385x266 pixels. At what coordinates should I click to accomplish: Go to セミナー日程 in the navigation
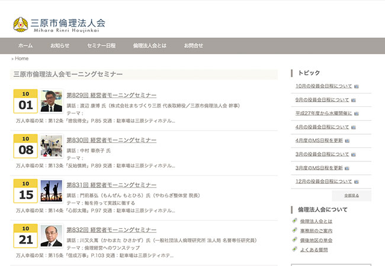[101, 46]
